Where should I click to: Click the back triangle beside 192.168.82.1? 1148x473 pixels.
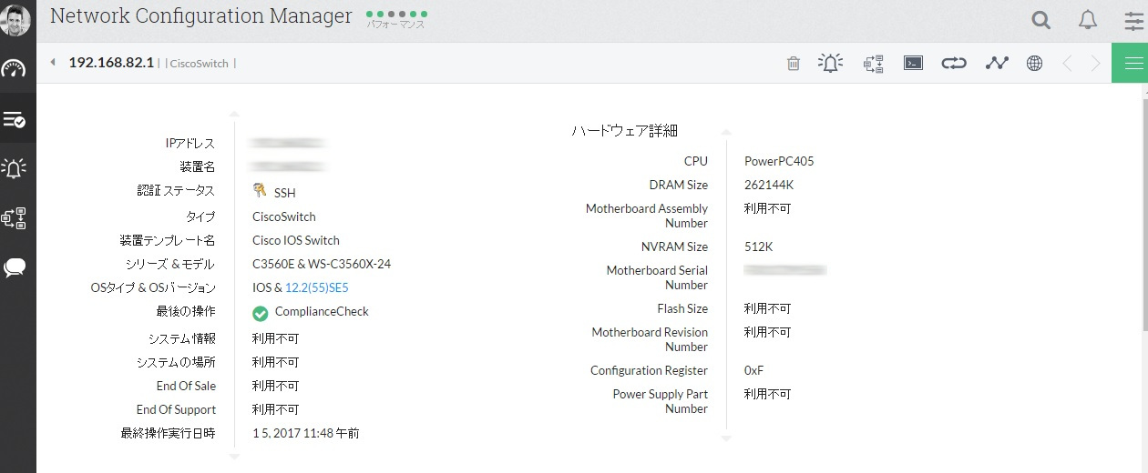tap(53, 63)
